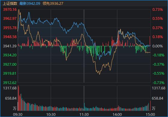Click the red 0.37% percent label
Viewport: 168px width, 117px height.
(x=157, y=28)
